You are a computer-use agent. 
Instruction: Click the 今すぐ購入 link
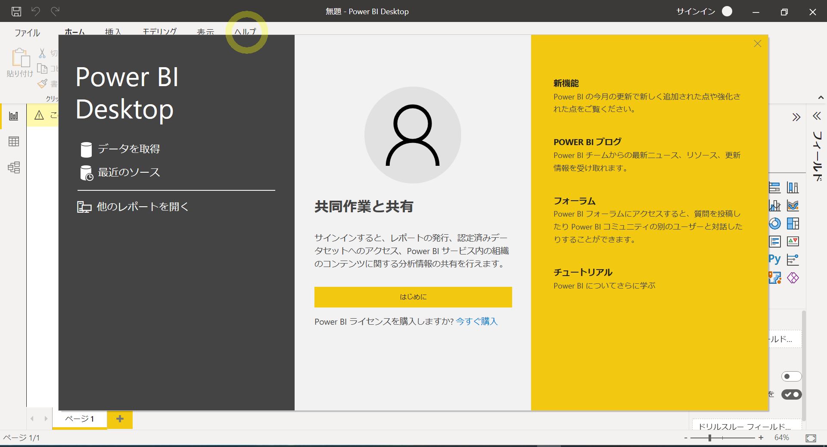pyautogui.click(x=477, y=322)
